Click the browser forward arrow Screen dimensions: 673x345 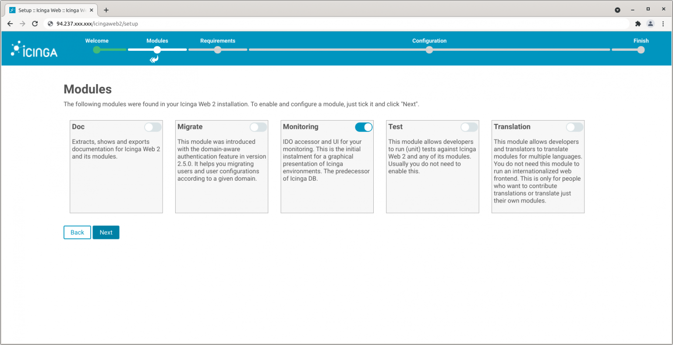[22, 24]
